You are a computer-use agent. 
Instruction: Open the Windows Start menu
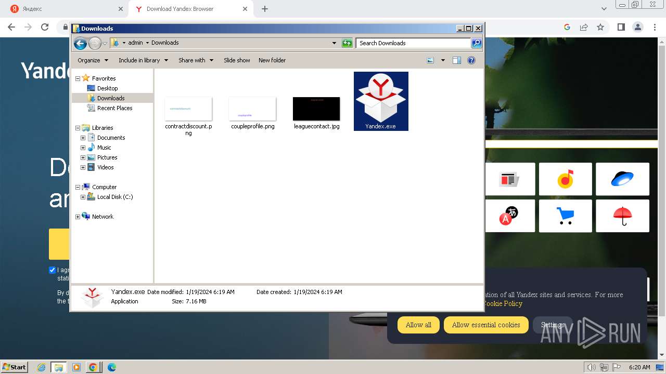point(15,367)
